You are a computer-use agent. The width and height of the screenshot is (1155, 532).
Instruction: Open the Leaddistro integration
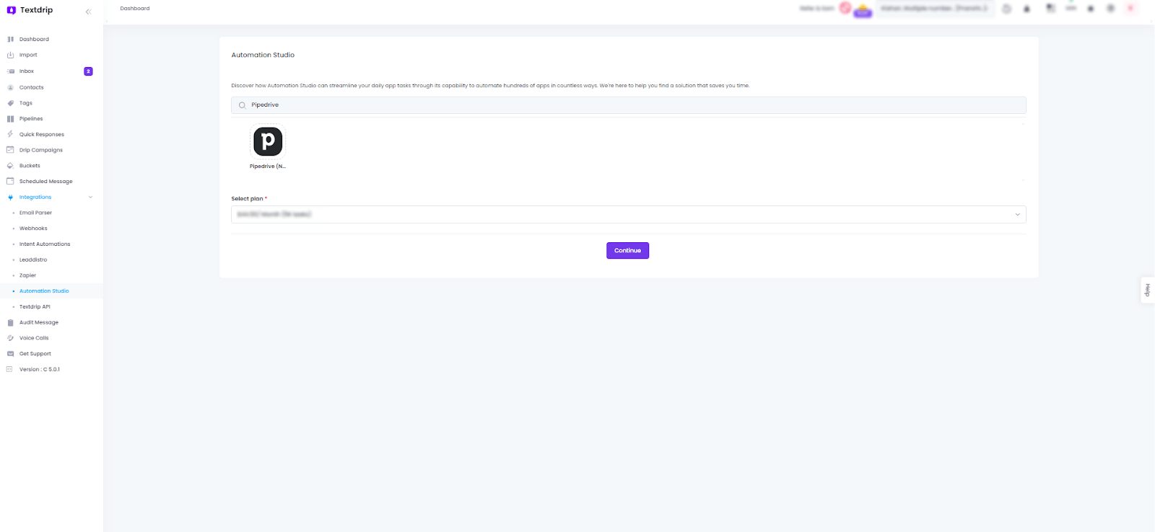[x=33, y=260]
